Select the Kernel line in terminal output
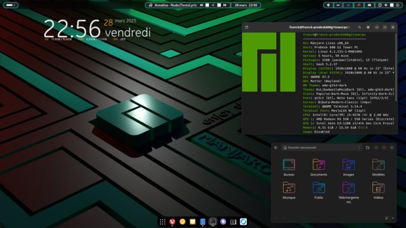Viewport: 406px width, 228px height. (332, 51)
